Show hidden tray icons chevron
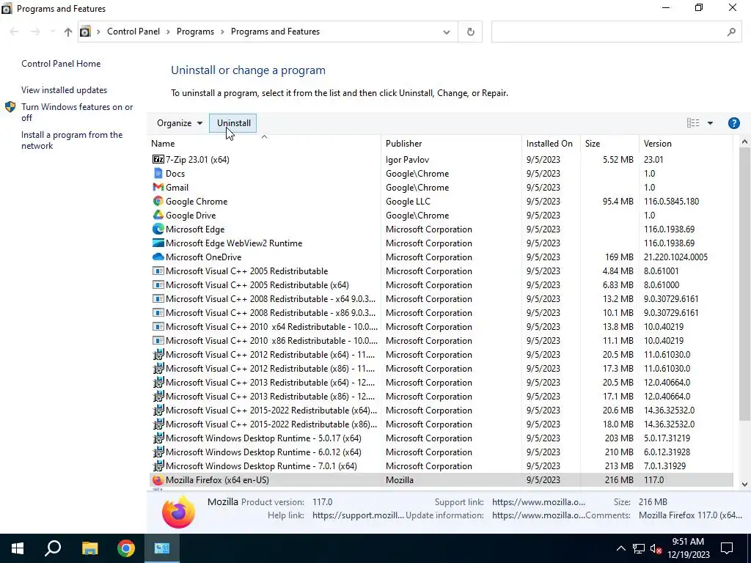Screen dimensions: 751x563 [620, 548]
